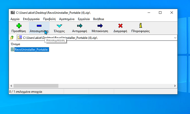Image resolution: width=190 pixels, height=114 pixels.
Task: Click the Μετακίνηση blue arrow icon
Action: (x=100, y=26)
